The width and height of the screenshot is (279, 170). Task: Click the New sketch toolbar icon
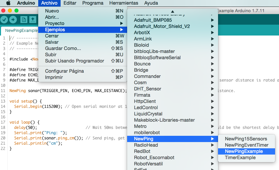pyautogui.click(x=24, y=20)
